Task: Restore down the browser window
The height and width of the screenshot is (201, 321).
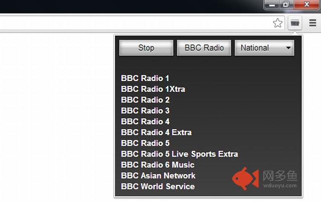Action: point(286,5)
